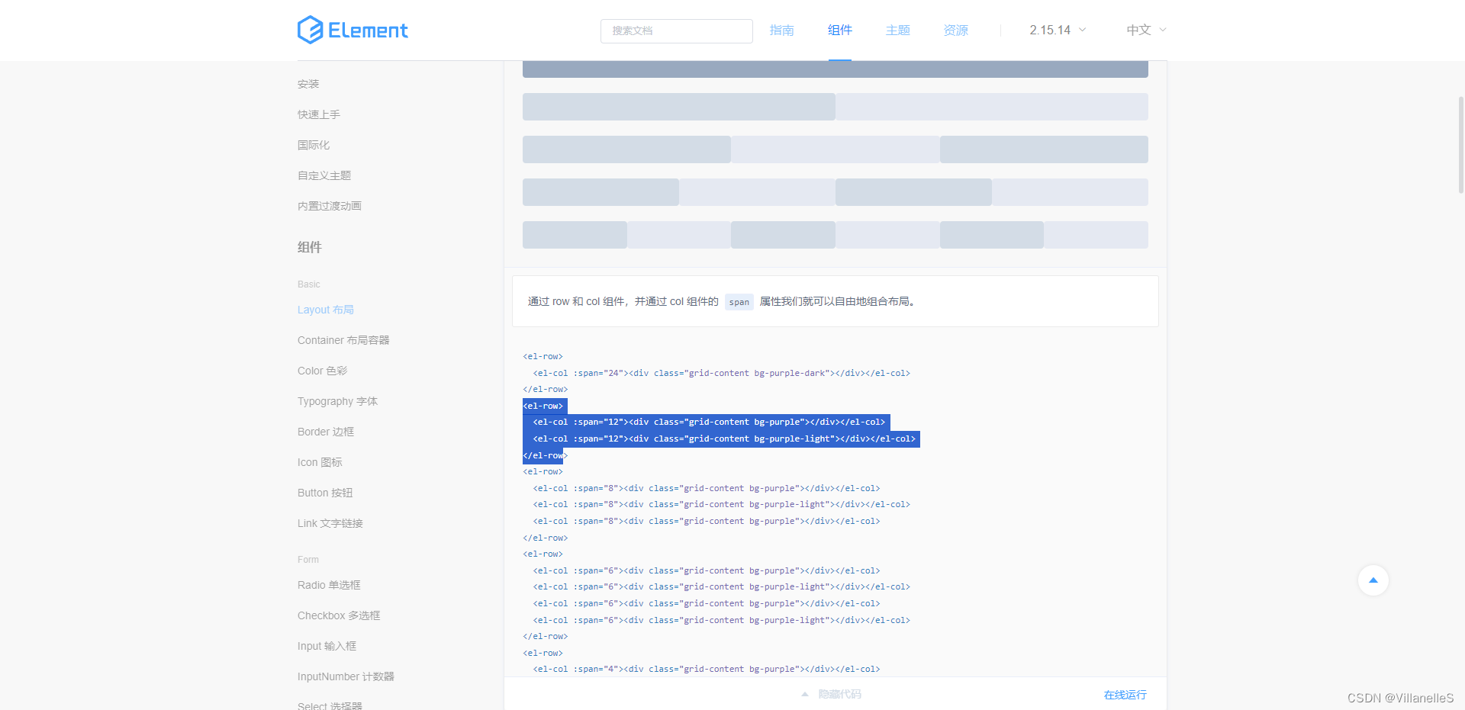Viewport: 1465px width, 710px height.
Task: Open the 主题 nav tab
Action: (897, 30)
